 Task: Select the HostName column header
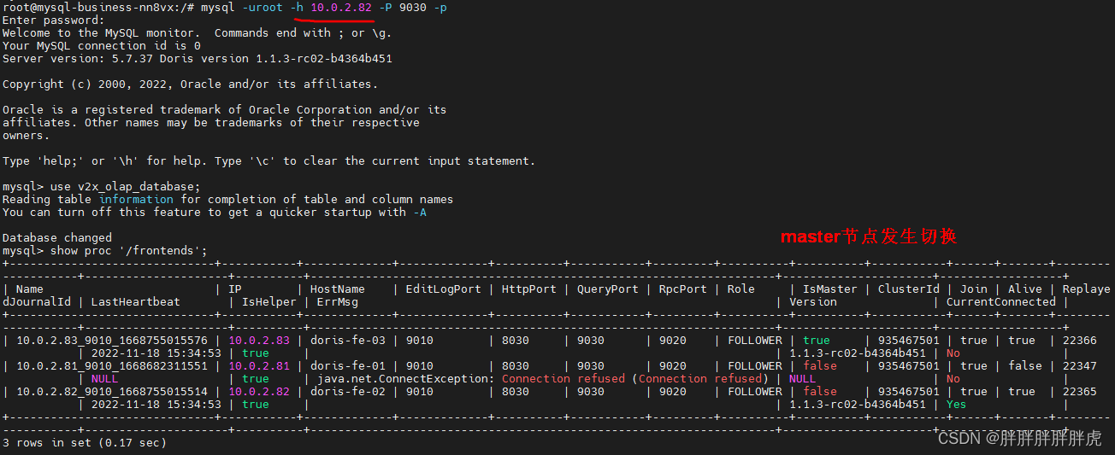click(337, 289)
